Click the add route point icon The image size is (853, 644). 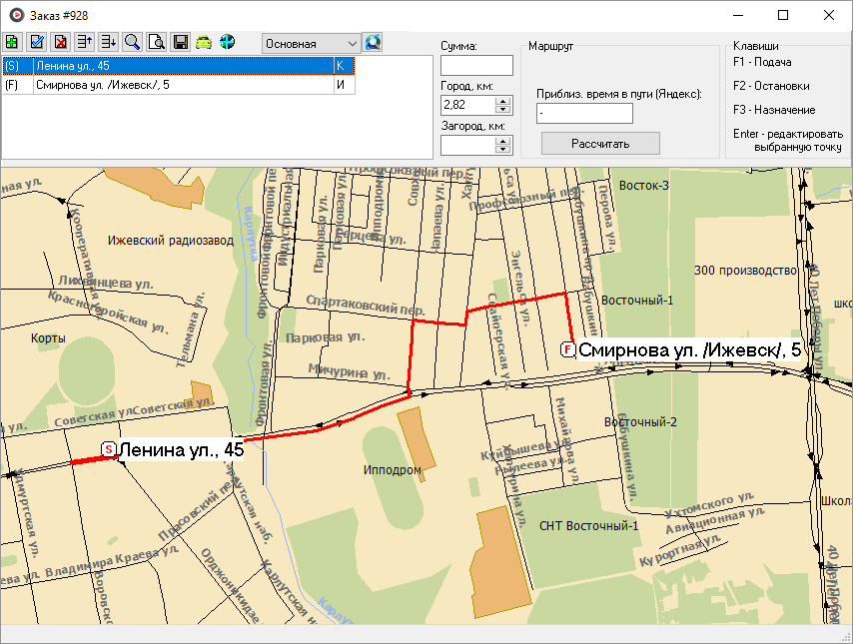click(12, 43)
